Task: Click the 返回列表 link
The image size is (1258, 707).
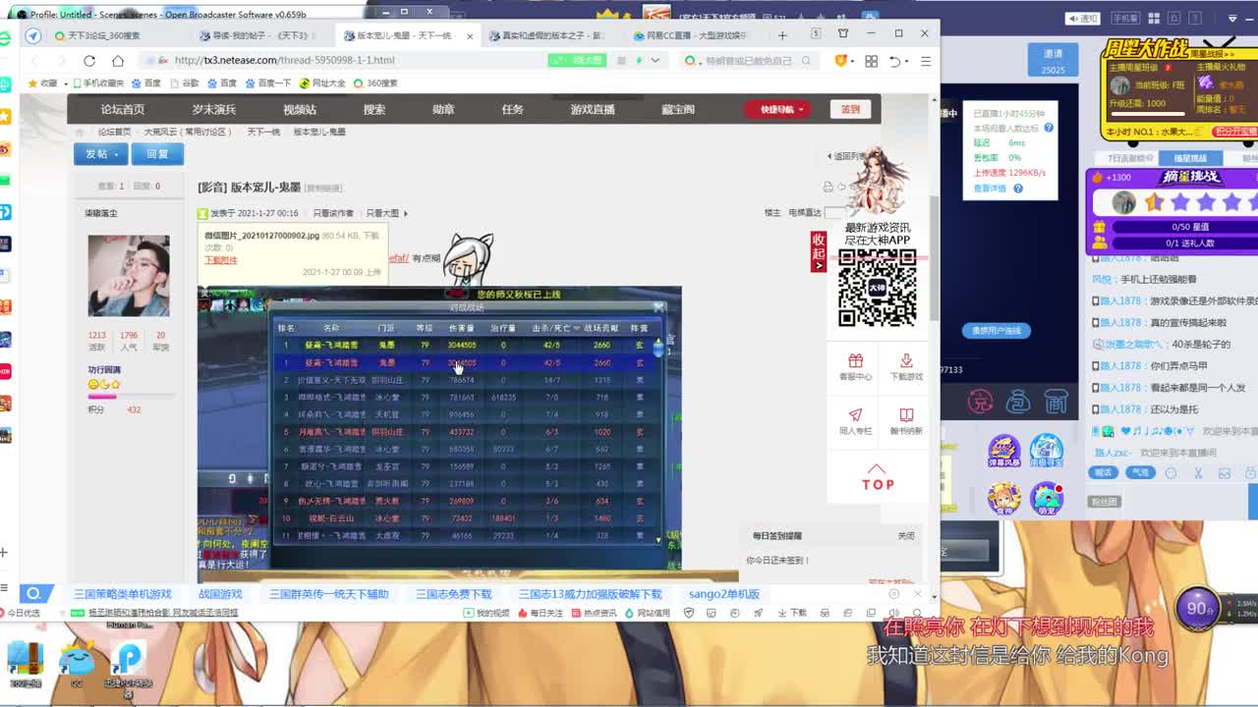Action: [x=846, y=156]
